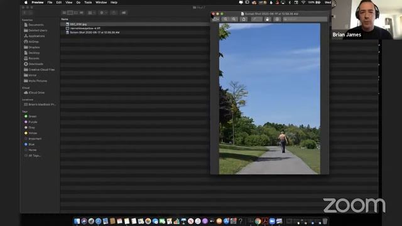Open the sidebar view dropdown in Preview toolbar
Viewport: 402px width, 226px height.
click(215, 19)
